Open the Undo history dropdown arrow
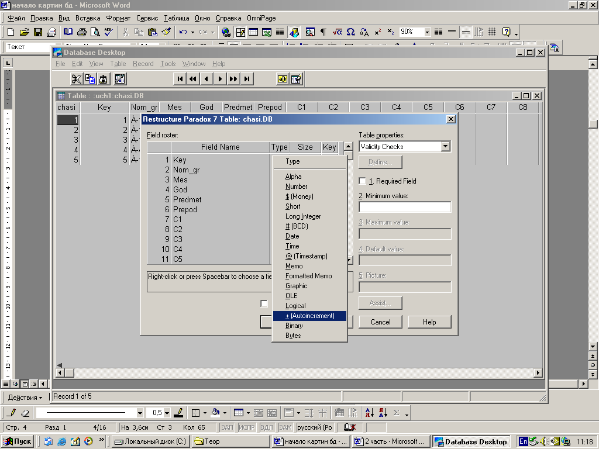 pos(192,32)
